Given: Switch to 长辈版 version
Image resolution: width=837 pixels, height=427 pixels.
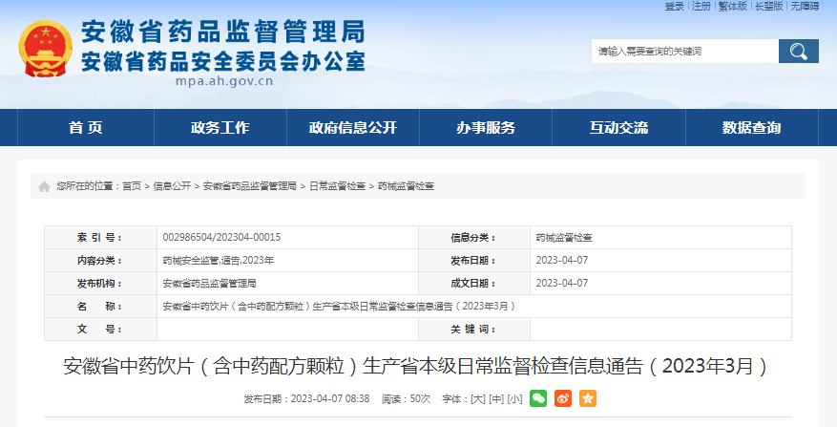Looking at the screenshot, I should tap(768, 7).
